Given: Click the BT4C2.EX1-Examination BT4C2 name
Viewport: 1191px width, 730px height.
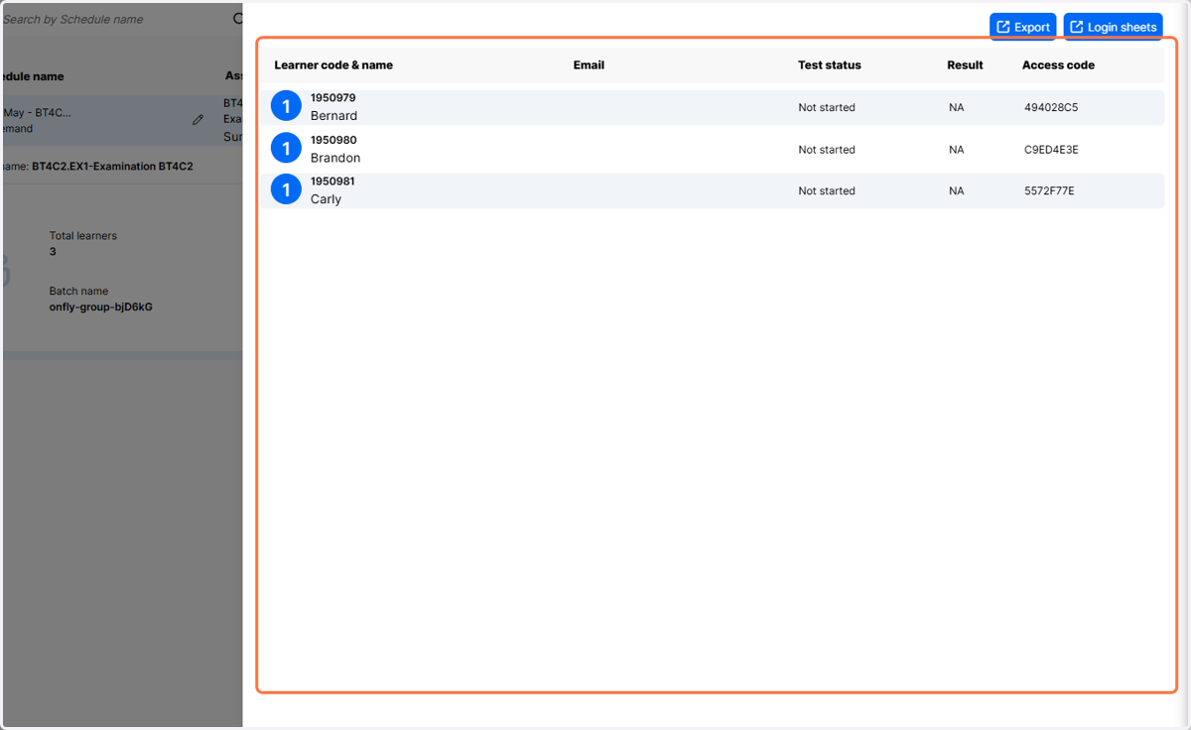Looking at the screenshot, I should click(112, 167).
